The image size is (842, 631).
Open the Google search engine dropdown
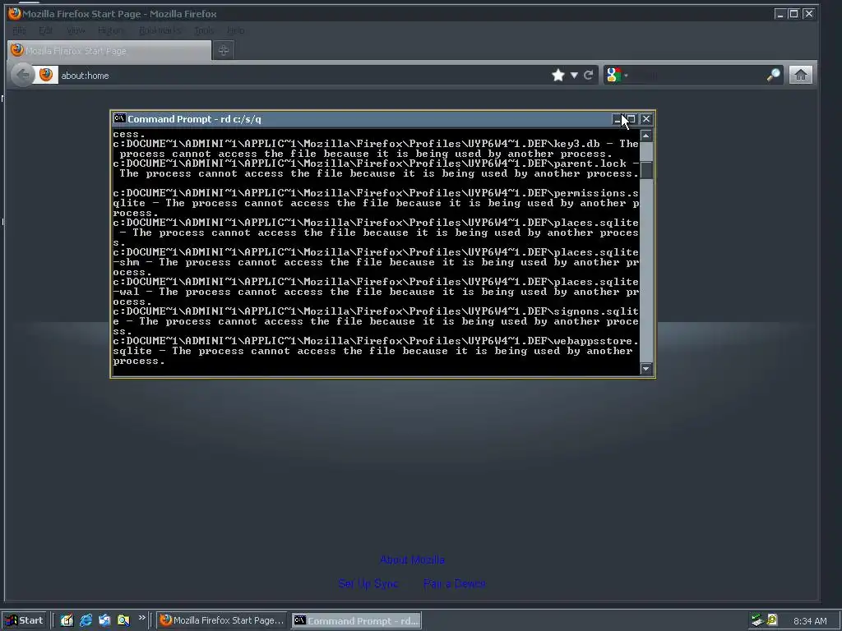coord(617,75)
